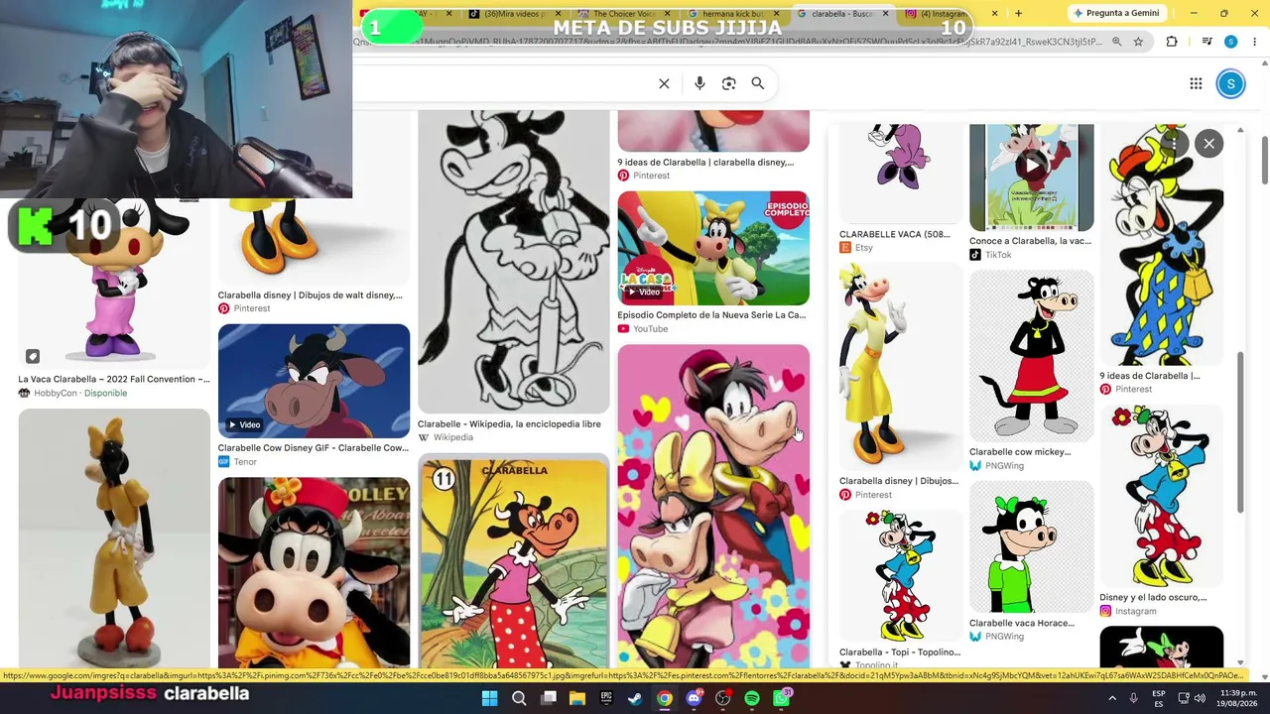Open yellow-dress Clarabella Pinterest image in side panel

click(900, 367)
